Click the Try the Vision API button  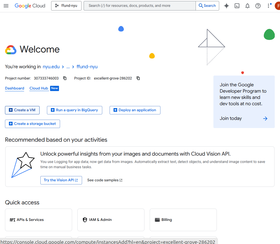(61, 180)
